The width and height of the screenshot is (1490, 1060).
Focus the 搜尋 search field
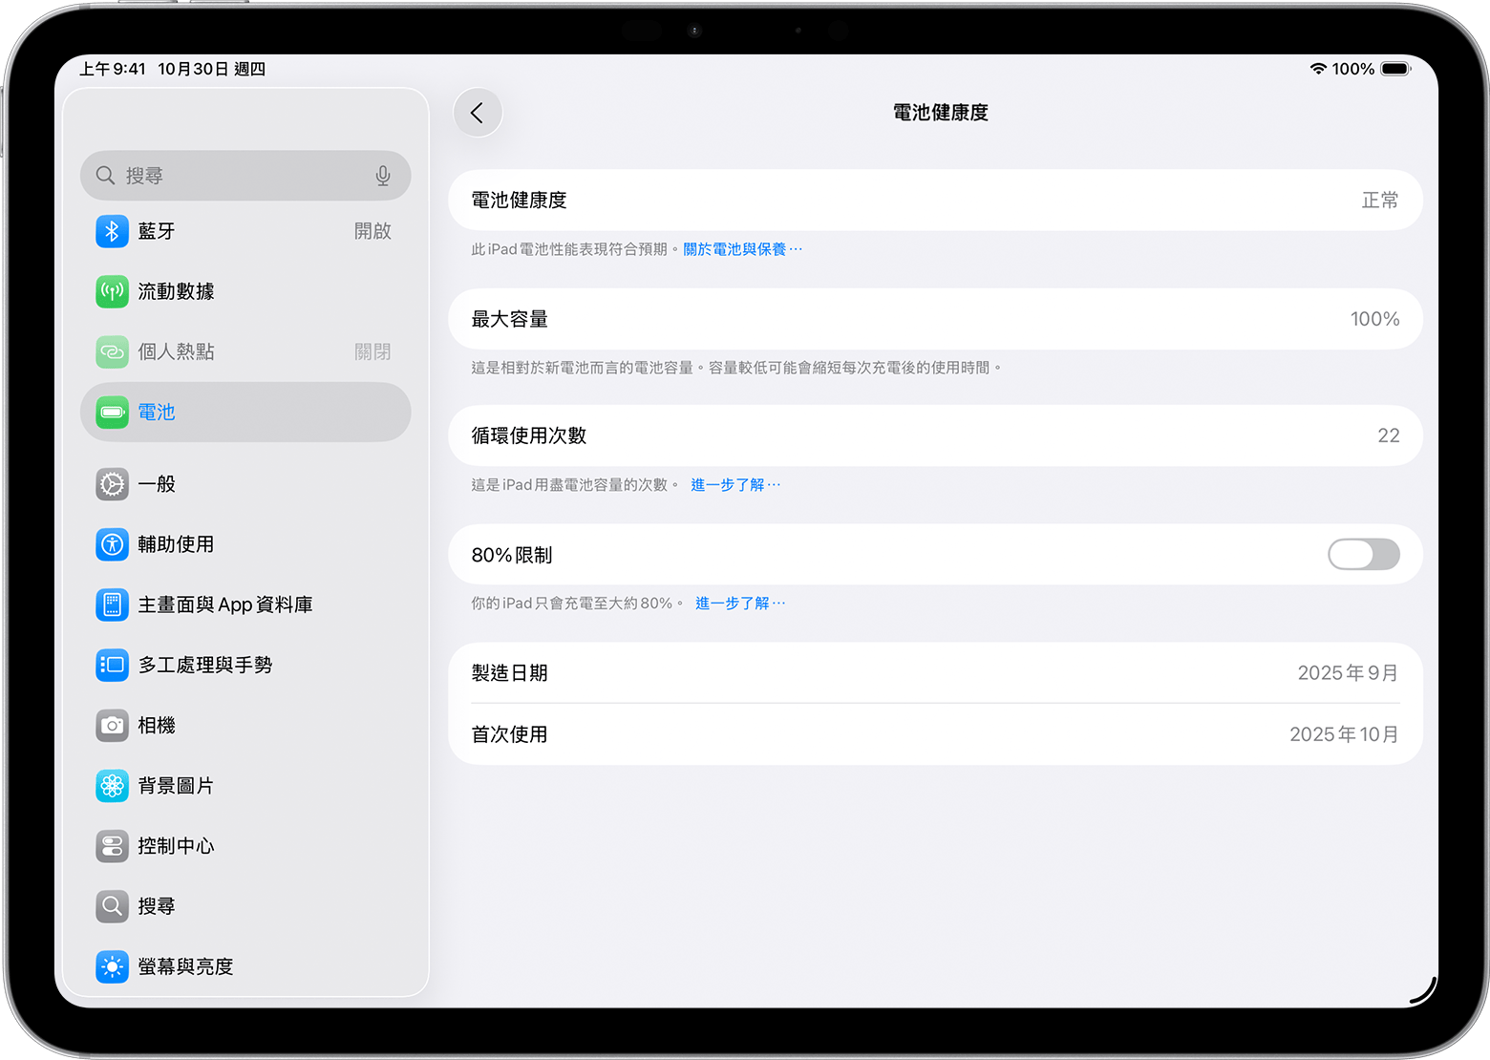pyautogui.click(x=245, y=176)
